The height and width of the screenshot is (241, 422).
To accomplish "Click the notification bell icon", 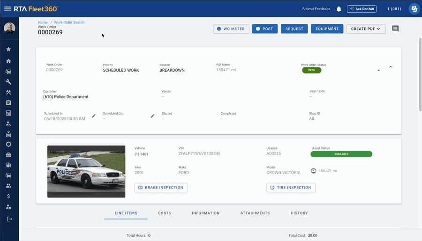I will [339, 9].
